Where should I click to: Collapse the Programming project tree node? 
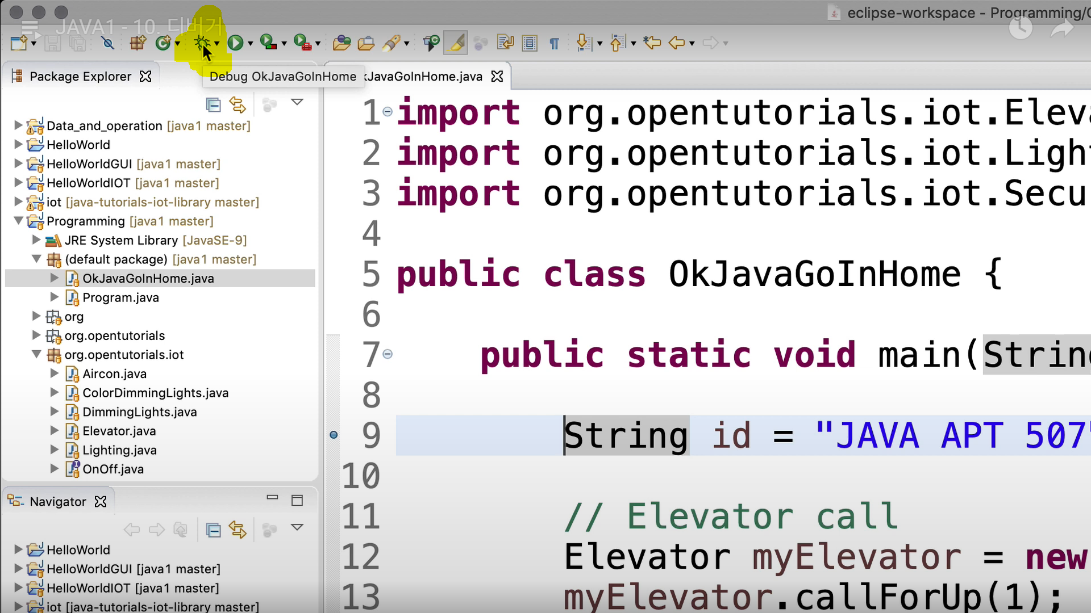point(18,221)
